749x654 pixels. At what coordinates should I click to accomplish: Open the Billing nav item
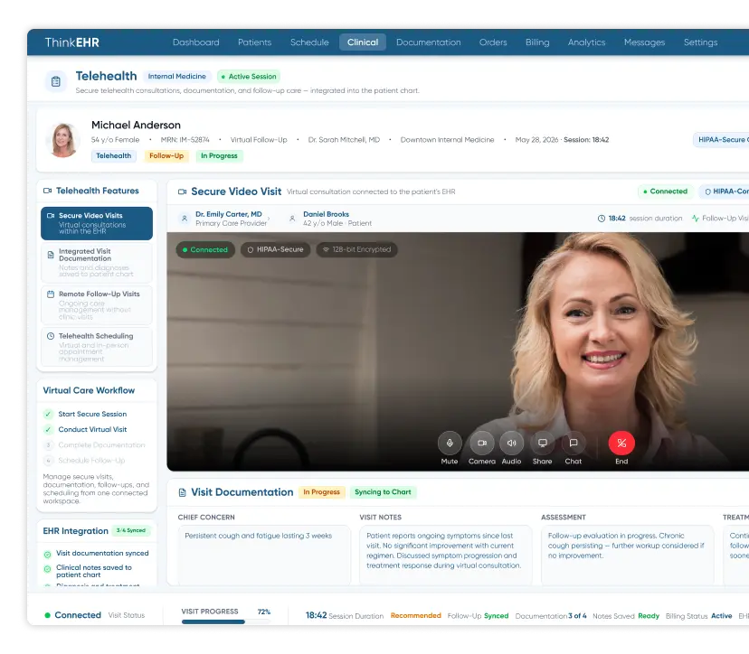click(x=537, y=42)
